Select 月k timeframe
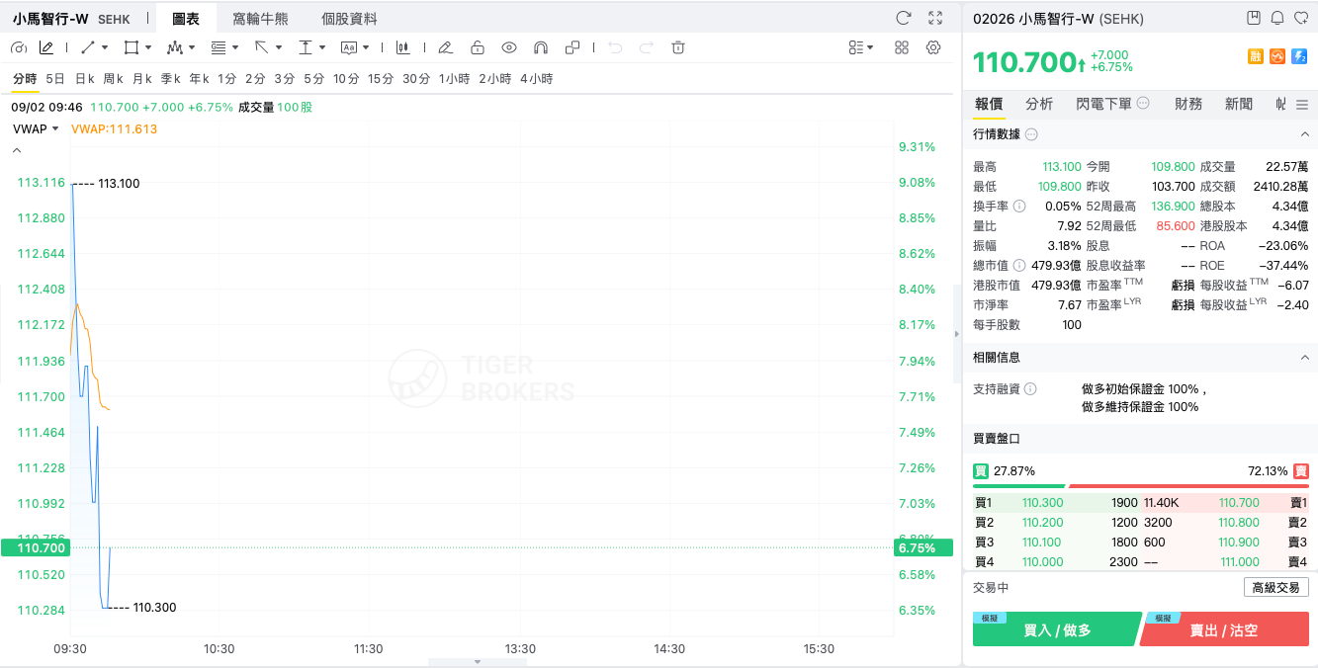Image resolution: width=1318 pixels, height=668 pixels. 142,79
